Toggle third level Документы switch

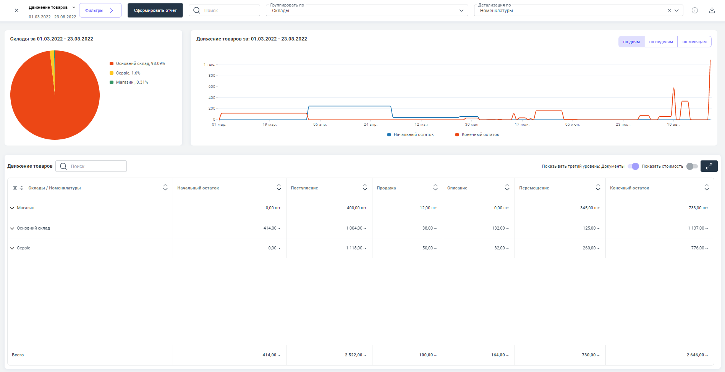pyautogui.click(x=633, y=166)
